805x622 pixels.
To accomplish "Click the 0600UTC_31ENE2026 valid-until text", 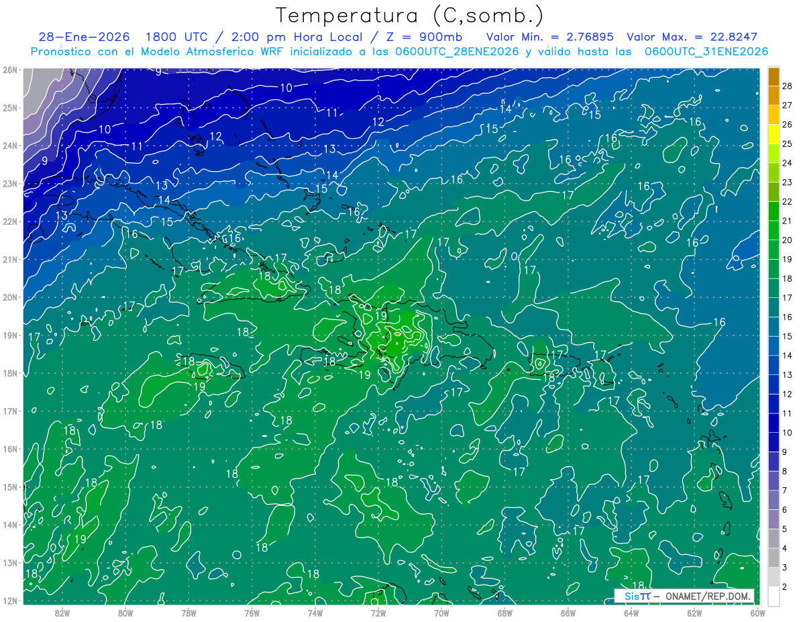I will pyautogui.click(x=706, y=52).
